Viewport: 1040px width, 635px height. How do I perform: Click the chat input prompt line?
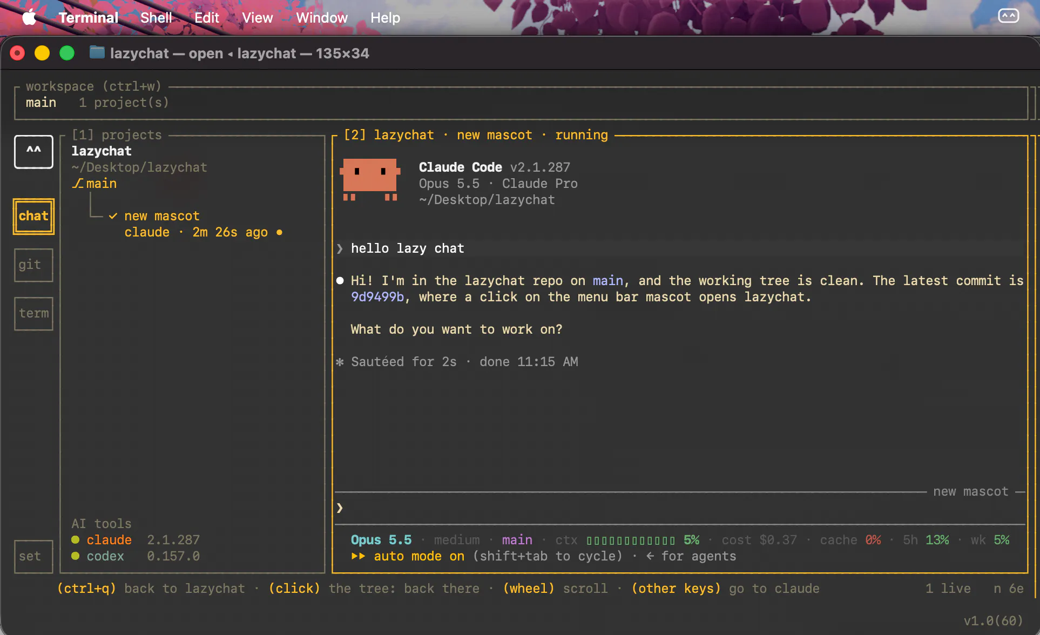(679, 508)
